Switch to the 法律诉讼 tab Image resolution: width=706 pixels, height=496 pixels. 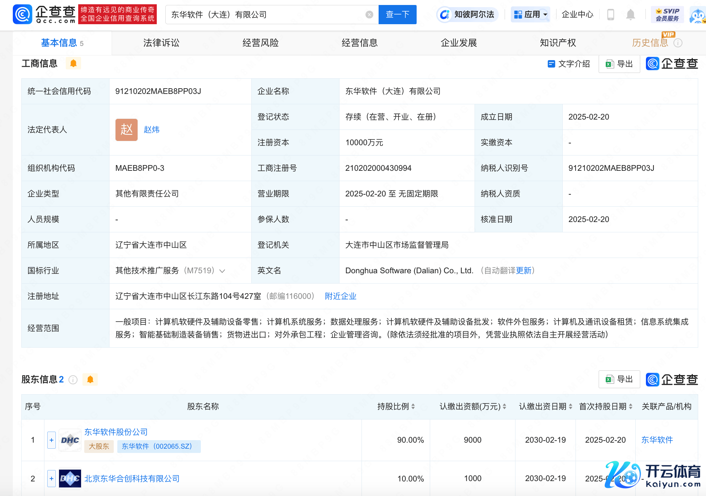tap(161, 43)
